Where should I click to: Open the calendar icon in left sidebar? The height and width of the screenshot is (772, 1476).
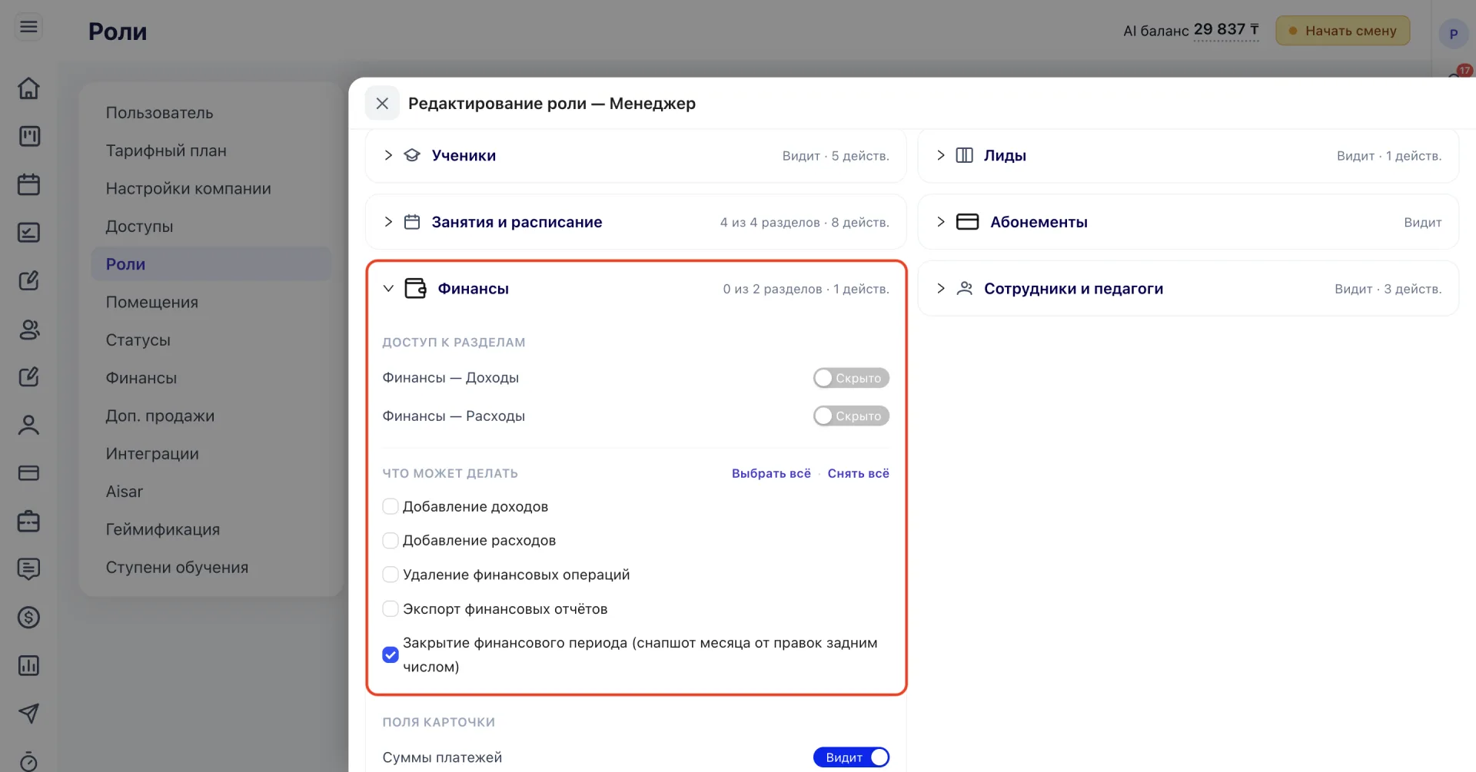tap(28, 184)
